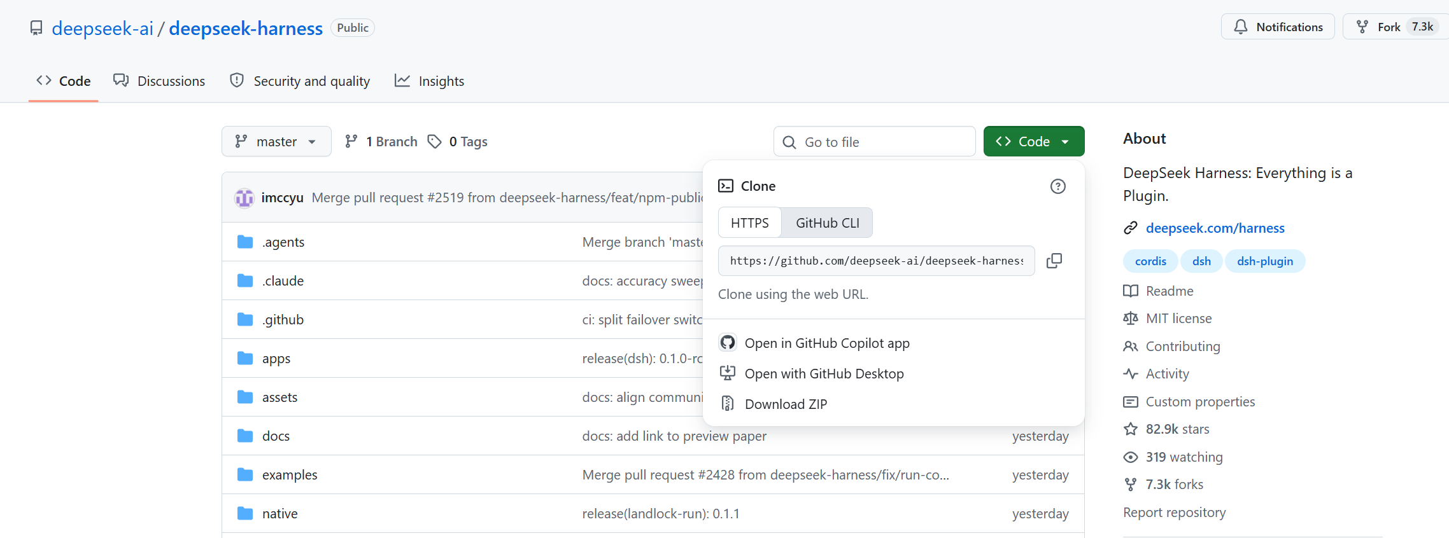1449x538 pixels.
Task: Open the .github folder name
Action: (x=283, y=319)
